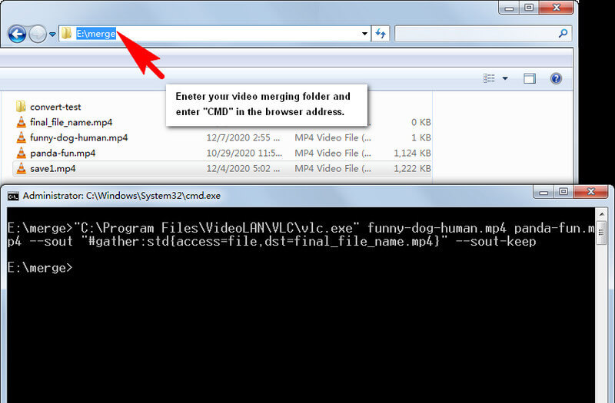
Task: Open the recent pages dropdown beside forward arrow
Action: pyautogui.click(x=52, y=34)
